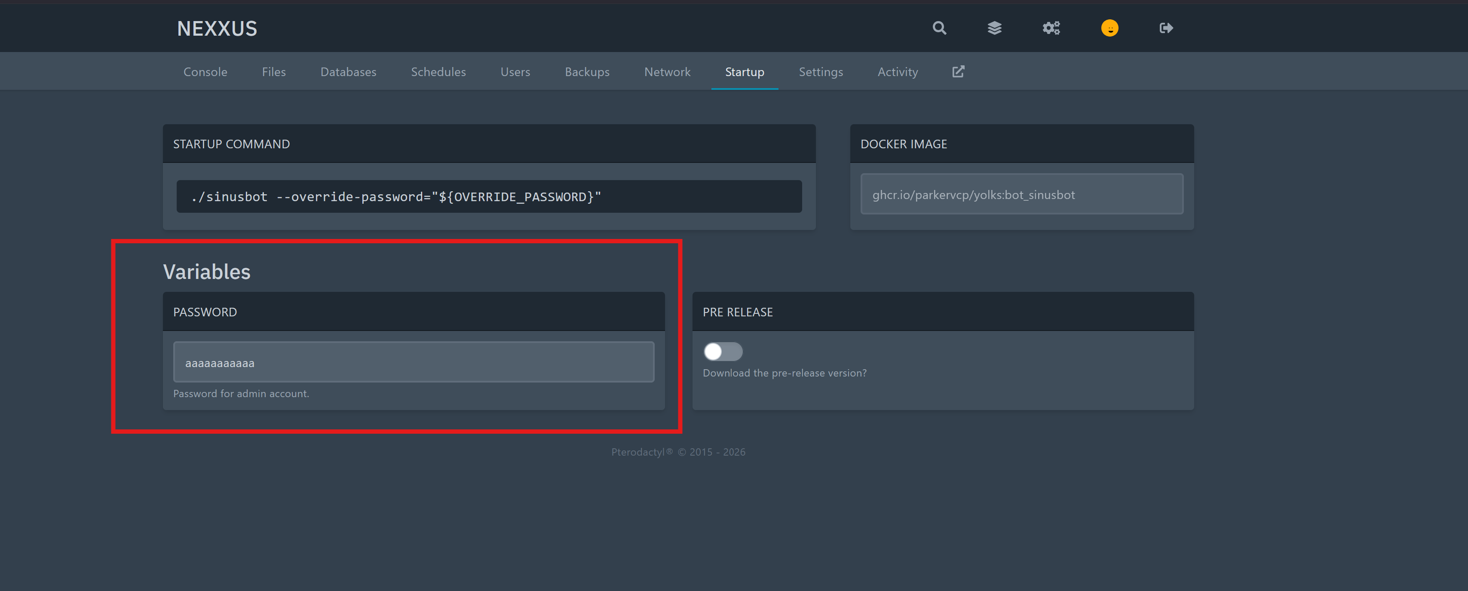This screenshot has width=1468, height=591.
Task: Open the Activity tab
Action: tap(898, 72)
